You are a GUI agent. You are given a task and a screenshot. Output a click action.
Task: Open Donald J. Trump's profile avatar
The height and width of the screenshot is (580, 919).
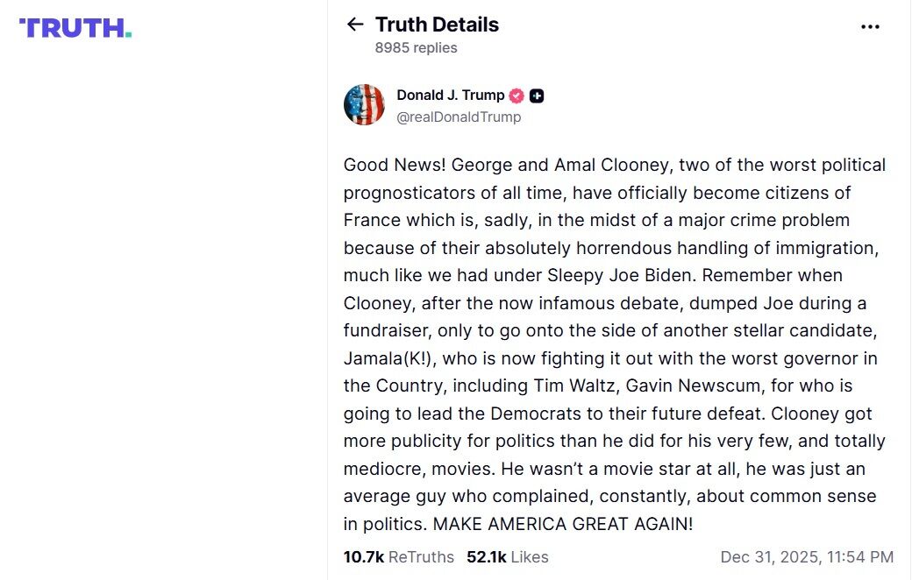click(x=364, y=105)
